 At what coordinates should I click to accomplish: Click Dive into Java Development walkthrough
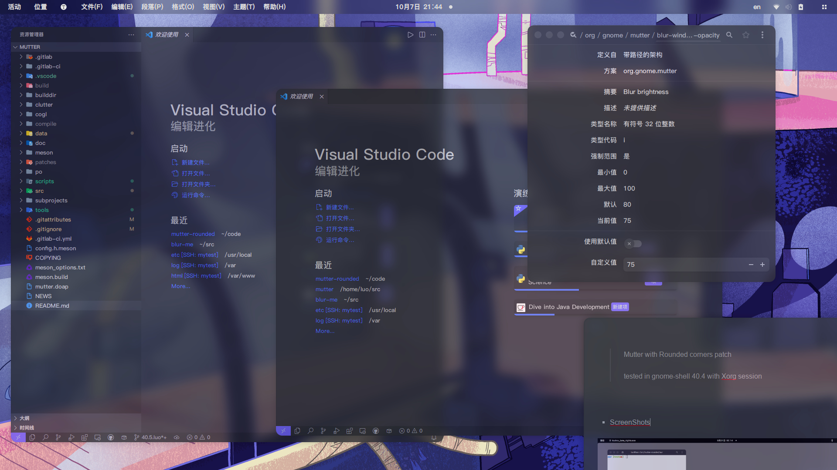tap(595, 307)
